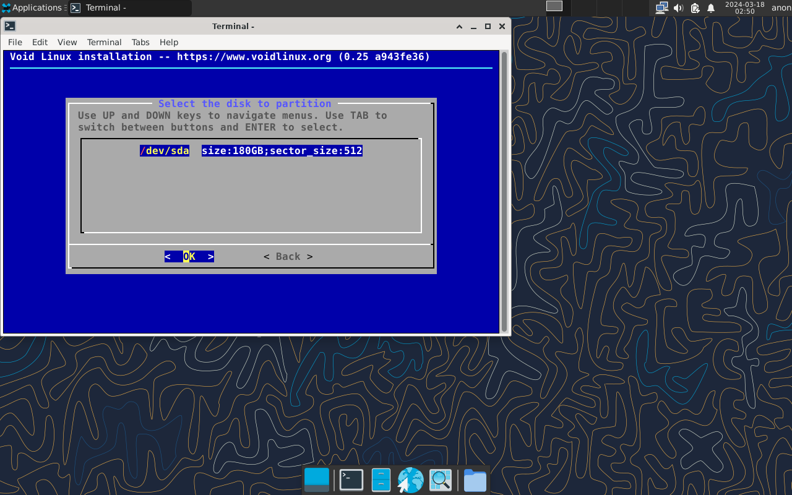This screenshot has height=495, width=792.
Task: Select the /dev/sda disk entry
Action: pos(165,151)
